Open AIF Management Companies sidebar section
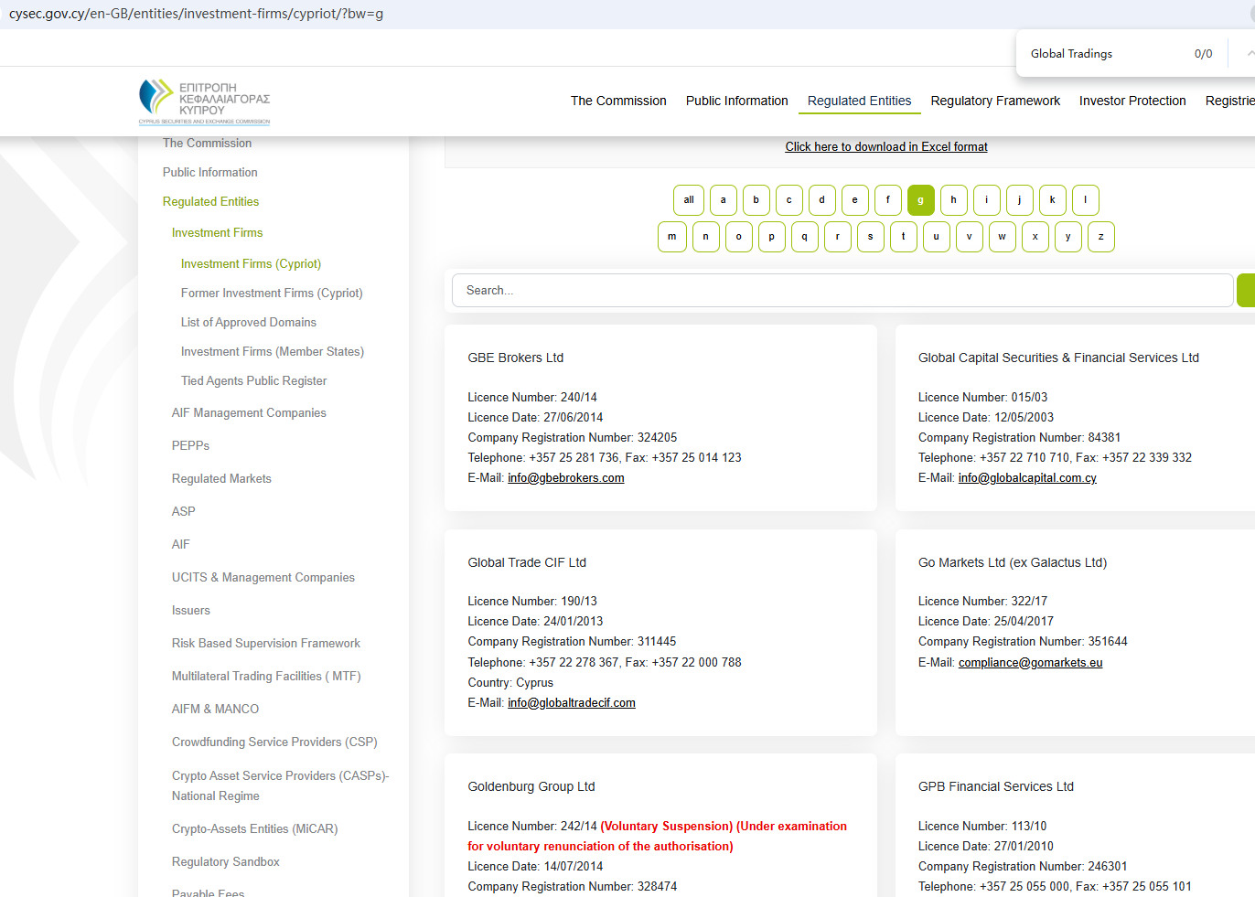1255x897 pixels. pos(249,413)
